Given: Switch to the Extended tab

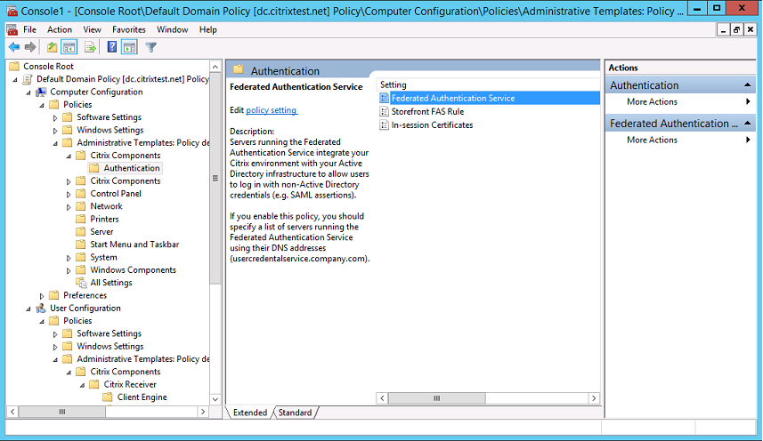Looking at the screenshot, I should tap(249, 413).
